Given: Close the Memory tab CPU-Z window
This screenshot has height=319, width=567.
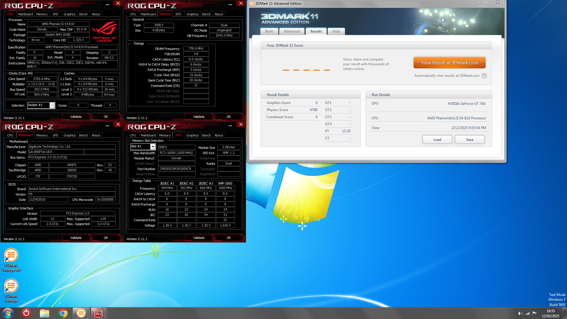Looking at the screenshot, I should pos(241,3).
